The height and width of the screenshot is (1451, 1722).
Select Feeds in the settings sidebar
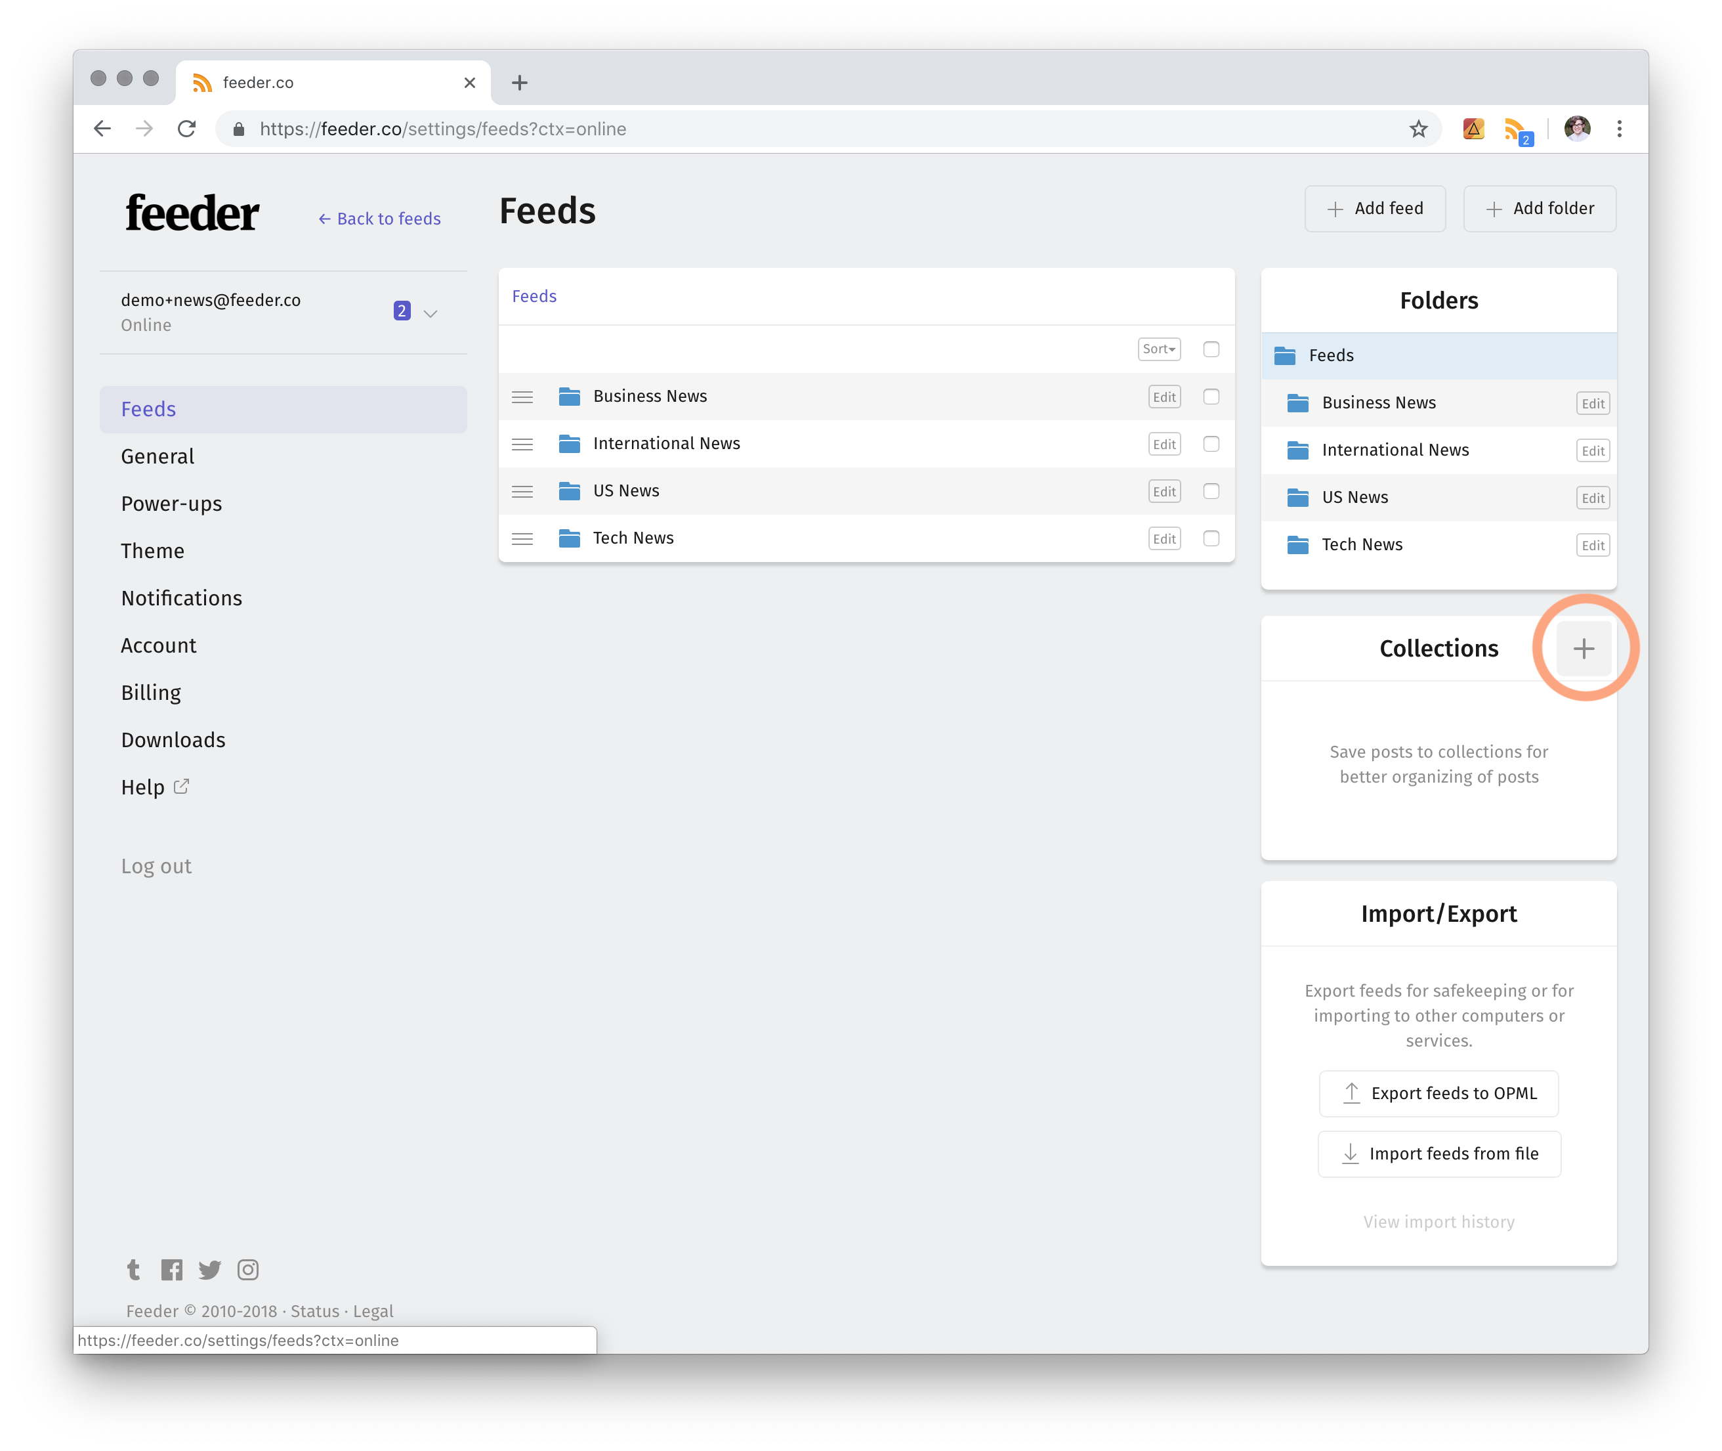pyautogui.click(x=283, y=409)
